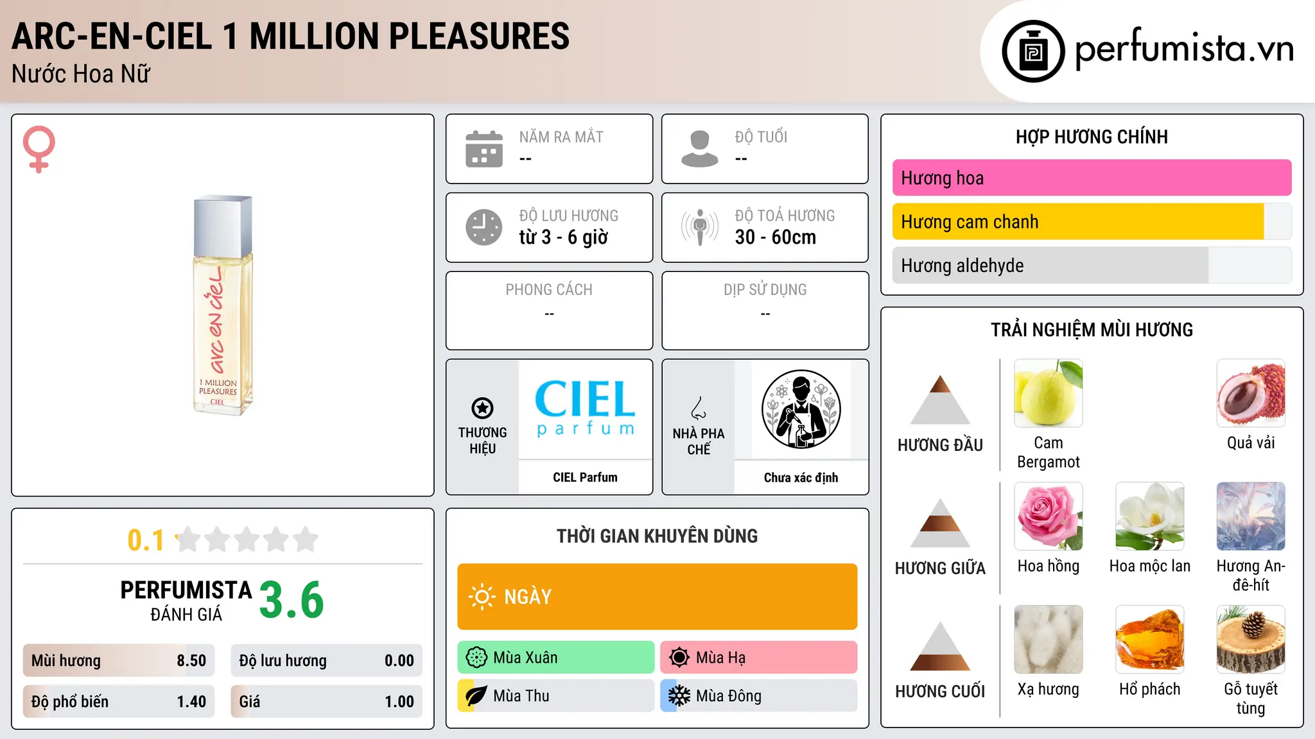Click the perfumista.vn site name

[1184, 49]
